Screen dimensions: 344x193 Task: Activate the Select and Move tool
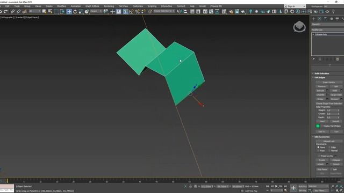coord(69,11)
